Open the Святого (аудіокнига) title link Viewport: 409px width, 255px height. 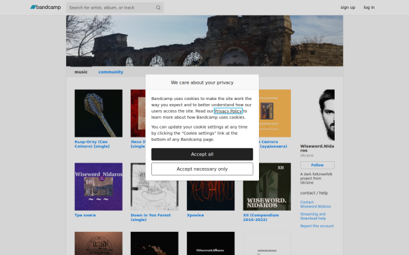click(273, 144)
